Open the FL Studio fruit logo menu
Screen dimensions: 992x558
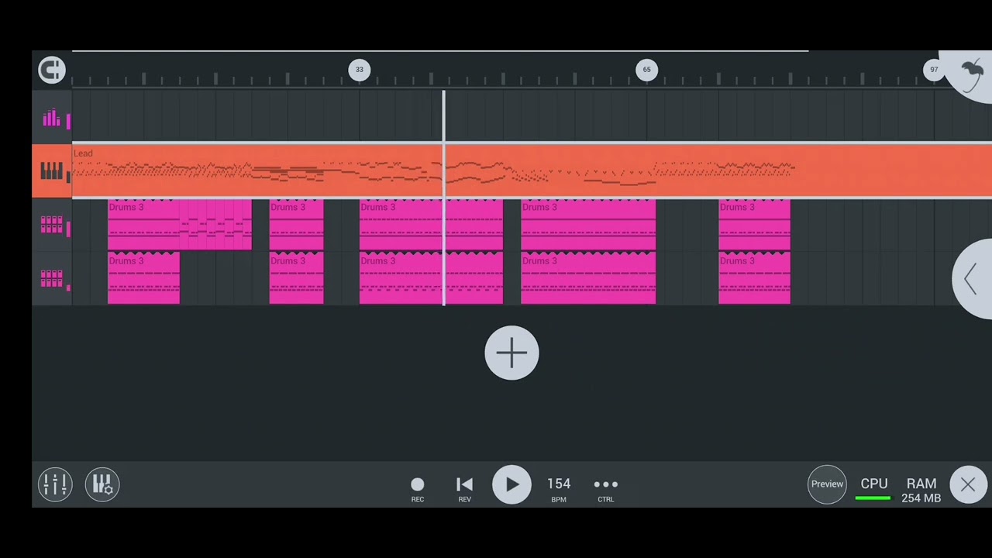[970, 76]
